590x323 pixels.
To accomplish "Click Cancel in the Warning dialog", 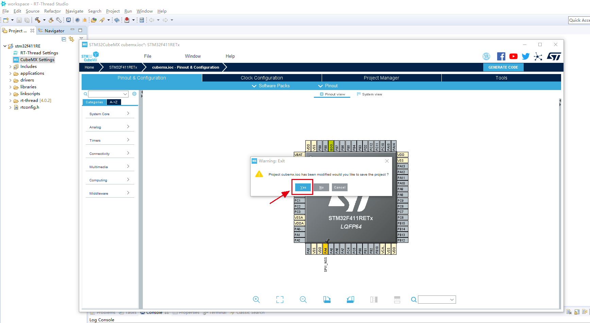I will (340, 187).
